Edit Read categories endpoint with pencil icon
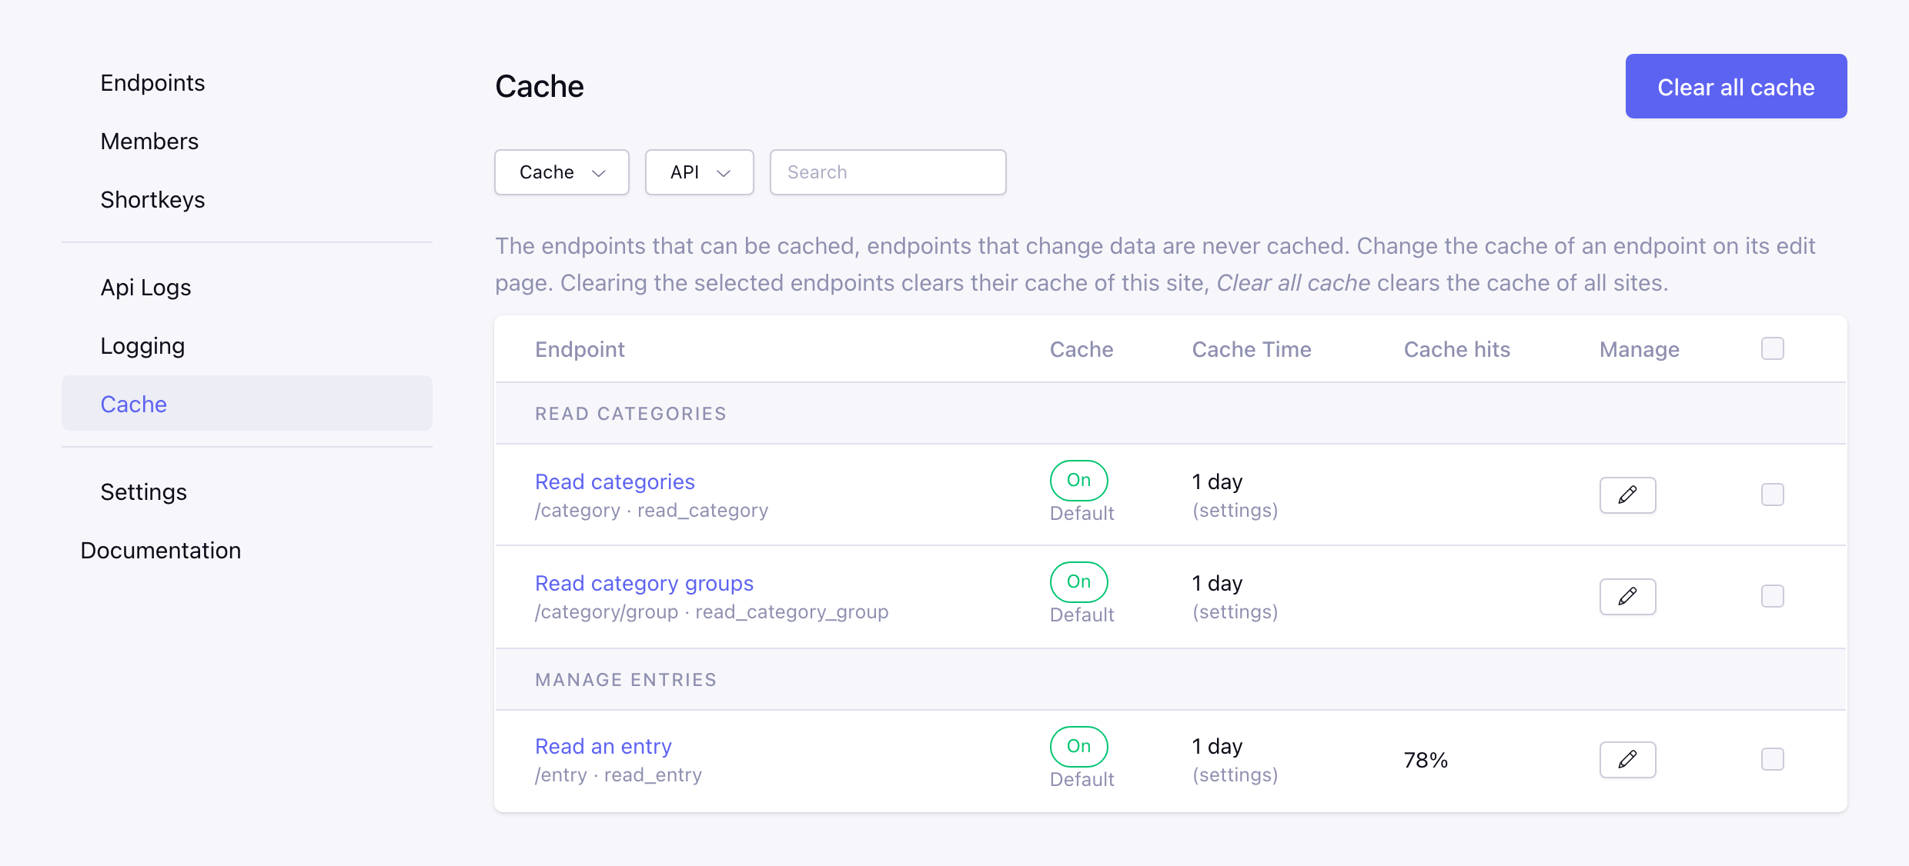 pos(1627,495)
